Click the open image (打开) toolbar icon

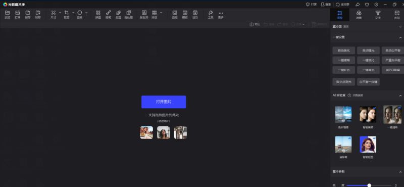(18, 15)
